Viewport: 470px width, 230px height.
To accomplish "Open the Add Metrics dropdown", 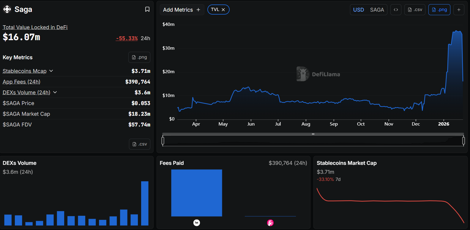I will pyautogui.click(x=182, y=10).
